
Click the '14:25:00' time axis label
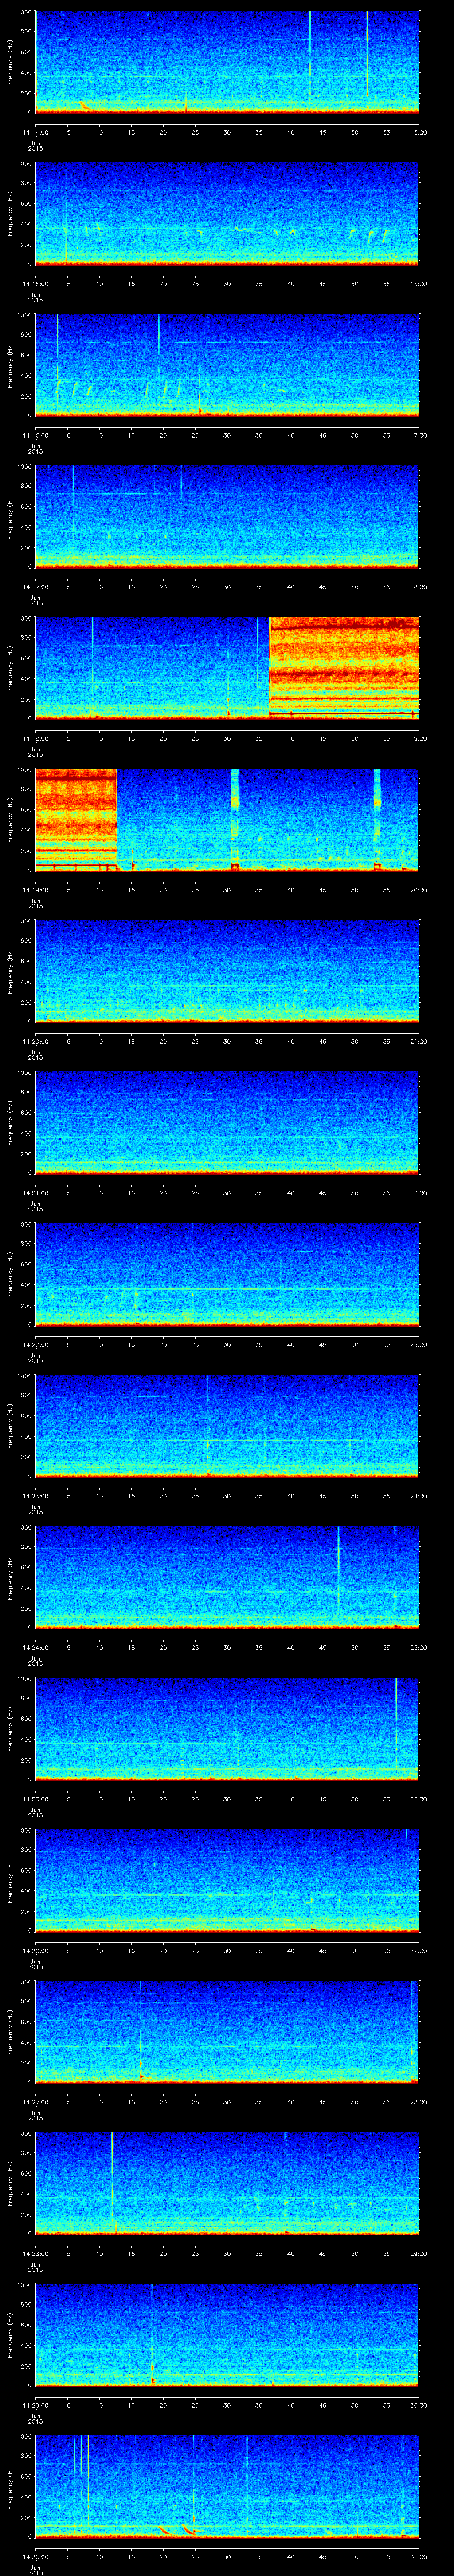(35, 1799)
